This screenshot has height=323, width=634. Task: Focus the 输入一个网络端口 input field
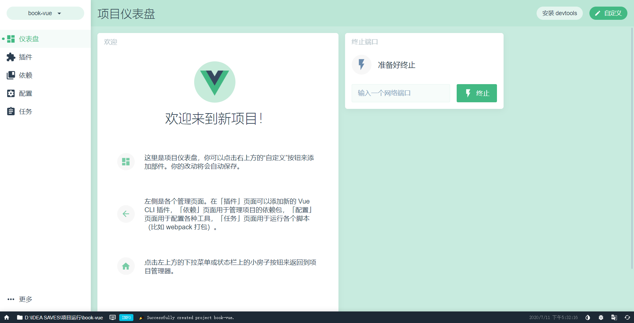(401, 93)
